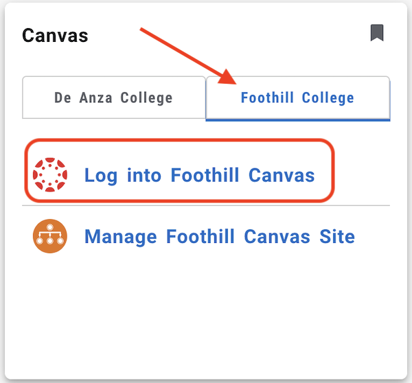Image resolution: width=412 pixels, height=383 pixels.
Task: Bookmark the Canvas card
Action: tap(376, 33)
